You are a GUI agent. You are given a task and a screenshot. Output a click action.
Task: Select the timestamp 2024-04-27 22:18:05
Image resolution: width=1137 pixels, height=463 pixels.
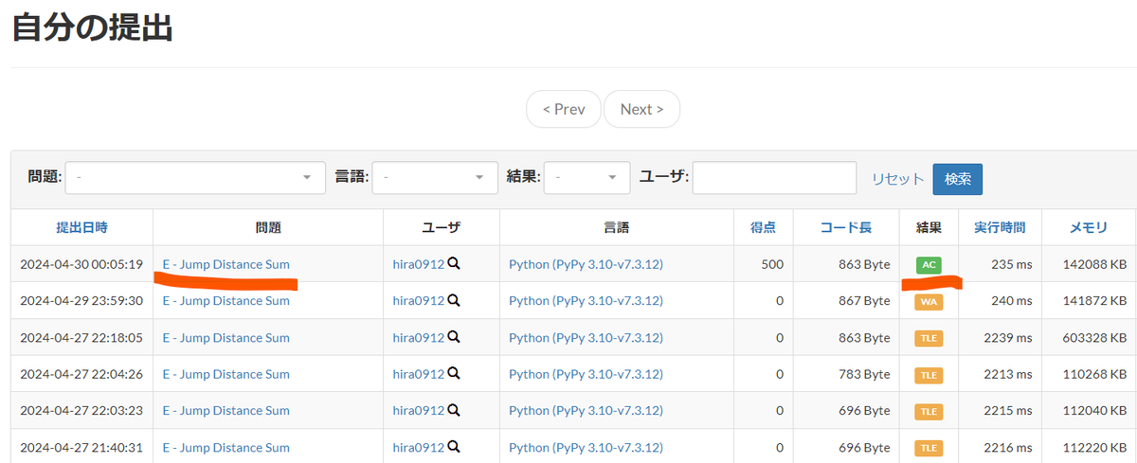[81, 337]
